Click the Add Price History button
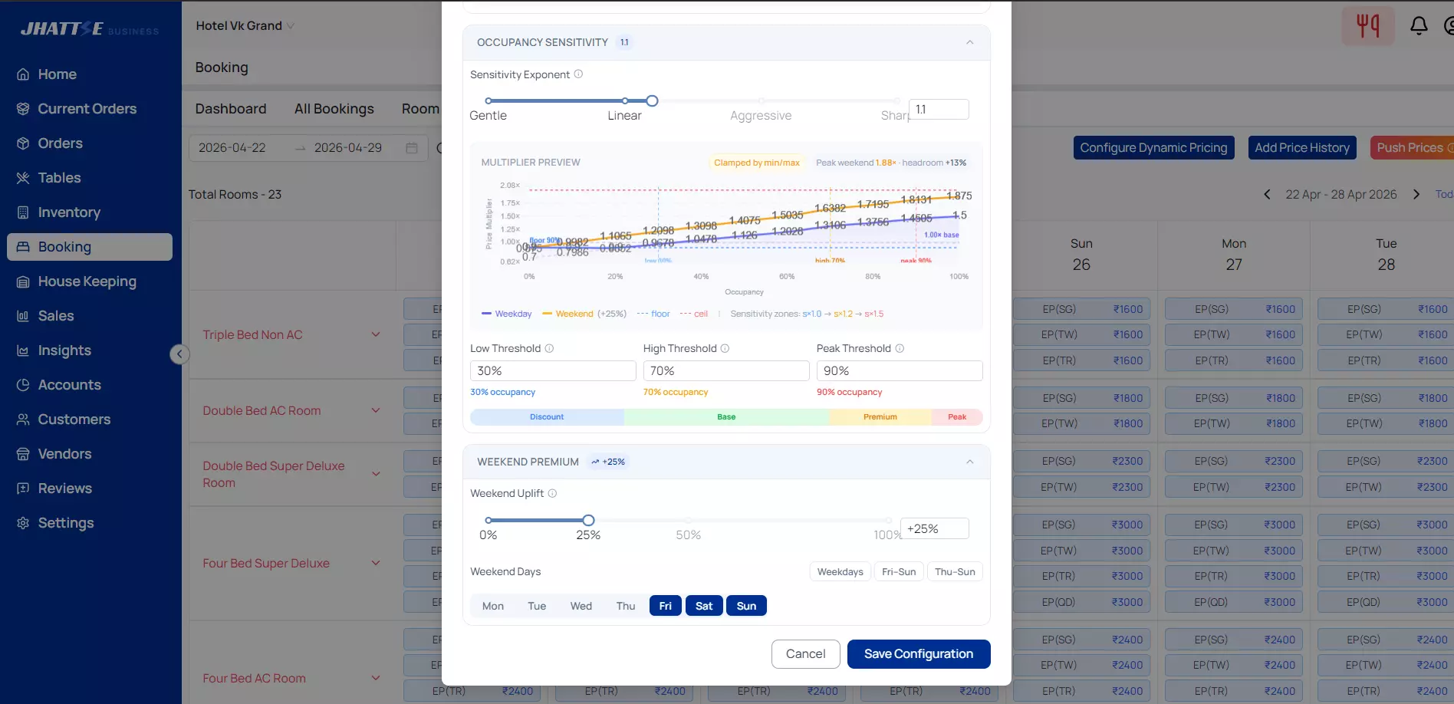Viewport: 1454px width, 704px height. tap(1301, 147)
